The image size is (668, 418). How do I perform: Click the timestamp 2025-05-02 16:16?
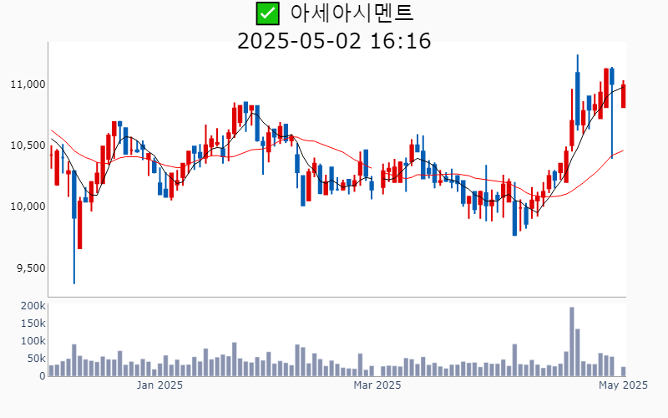[x=334, y=41]
